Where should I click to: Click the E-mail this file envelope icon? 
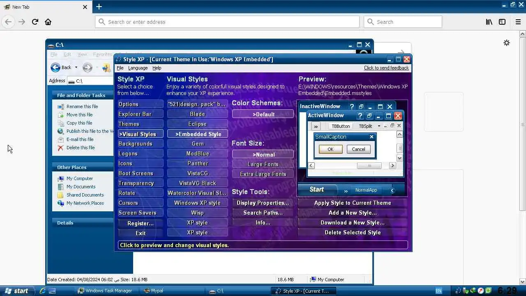point(61,139)
